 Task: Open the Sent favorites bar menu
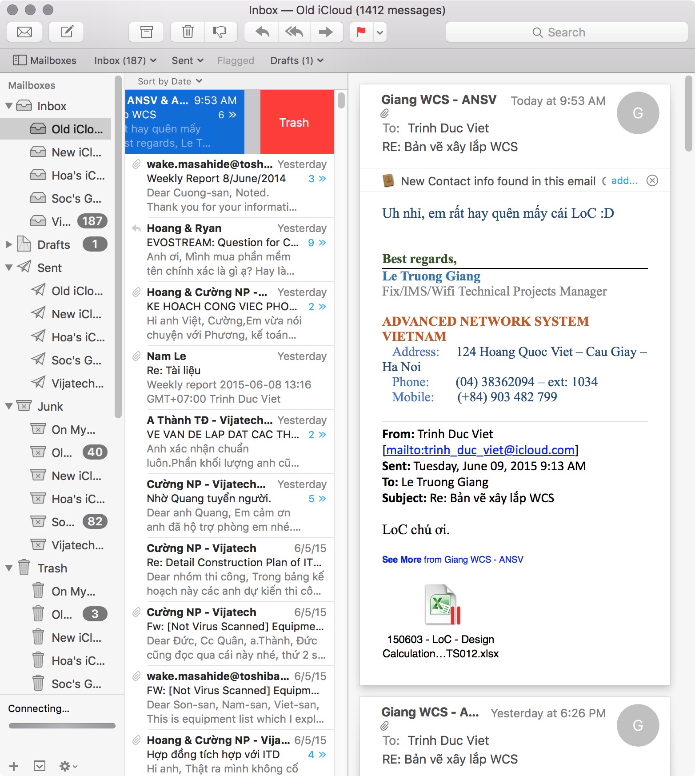tap(187, 60)
